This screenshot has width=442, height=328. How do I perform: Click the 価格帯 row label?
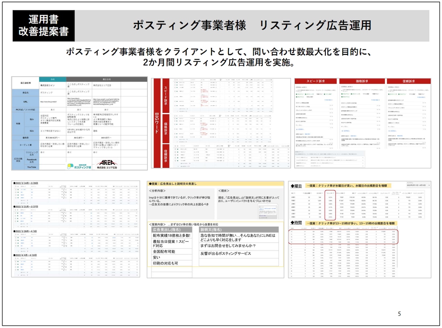pyautogui.click(x=25, y=138)
